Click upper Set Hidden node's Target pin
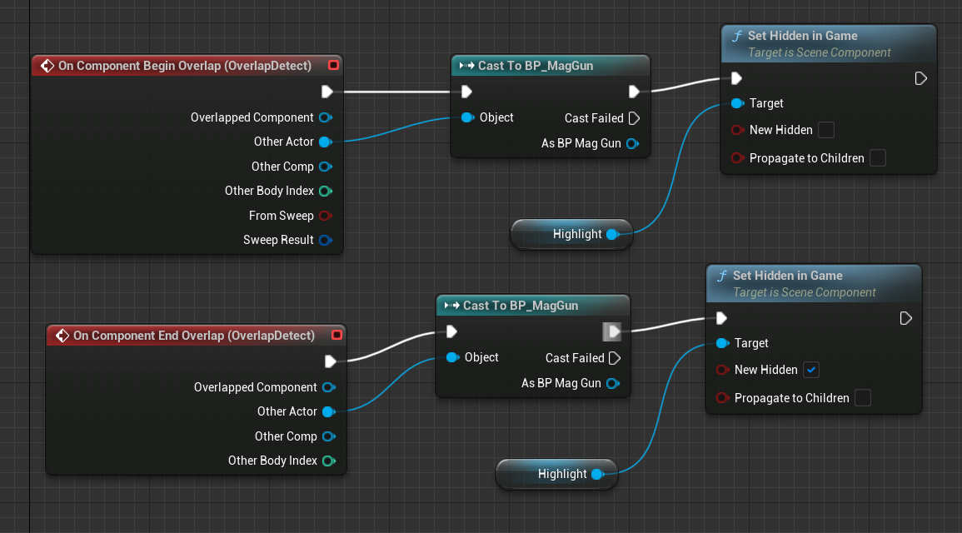The image size is (962, 533). 737,103
